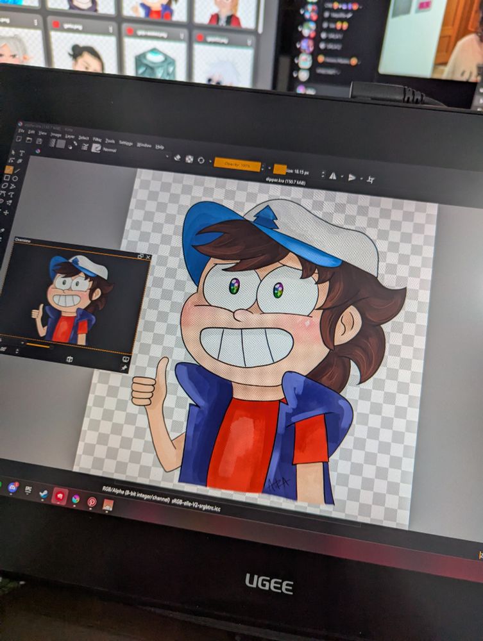Expand the horizontal mirror options arrow
This screenshot has width=483, height=641.
tap(343, 176)
